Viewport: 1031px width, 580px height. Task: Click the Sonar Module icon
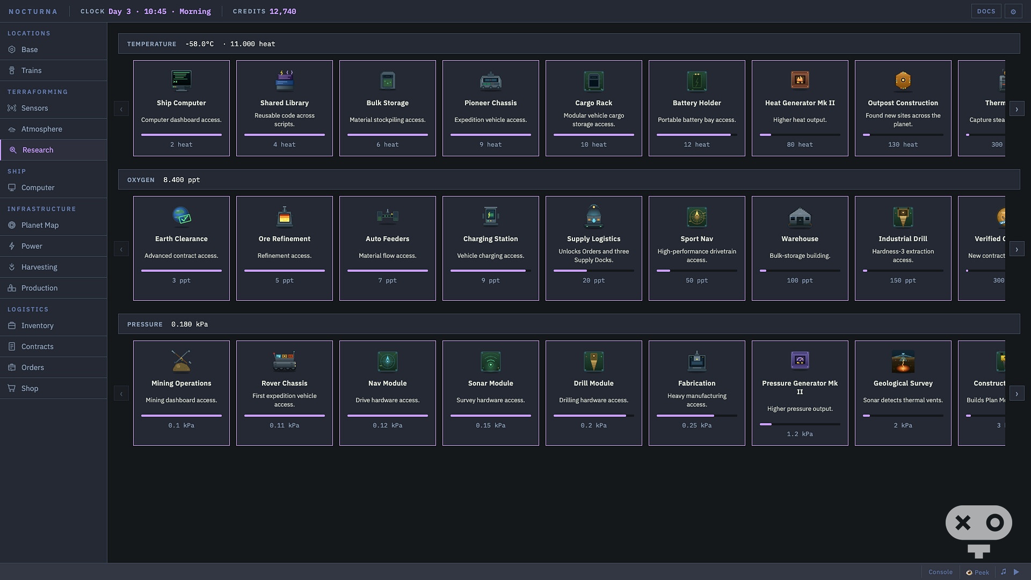[x=491, y=361]
